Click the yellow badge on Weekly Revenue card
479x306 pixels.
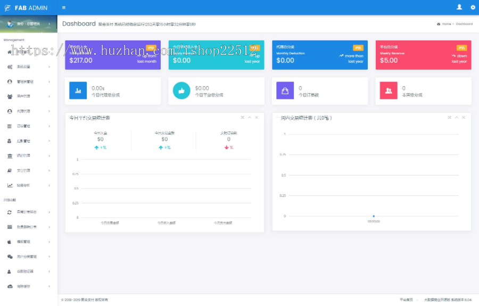pyautogui.click(x=461, y=48)
